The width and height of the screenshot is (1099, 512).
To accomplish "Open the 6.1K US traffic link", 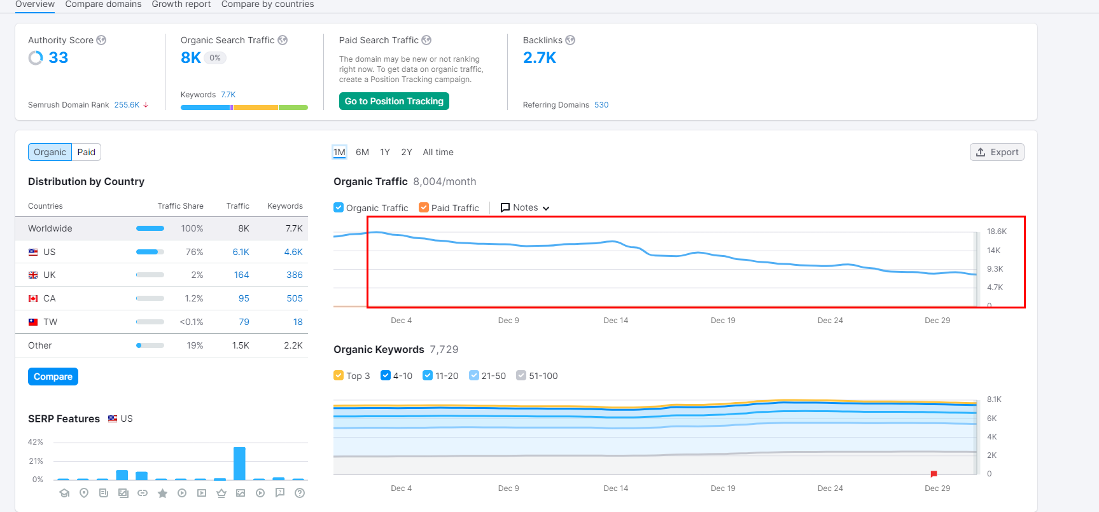I will pos(241,252).
